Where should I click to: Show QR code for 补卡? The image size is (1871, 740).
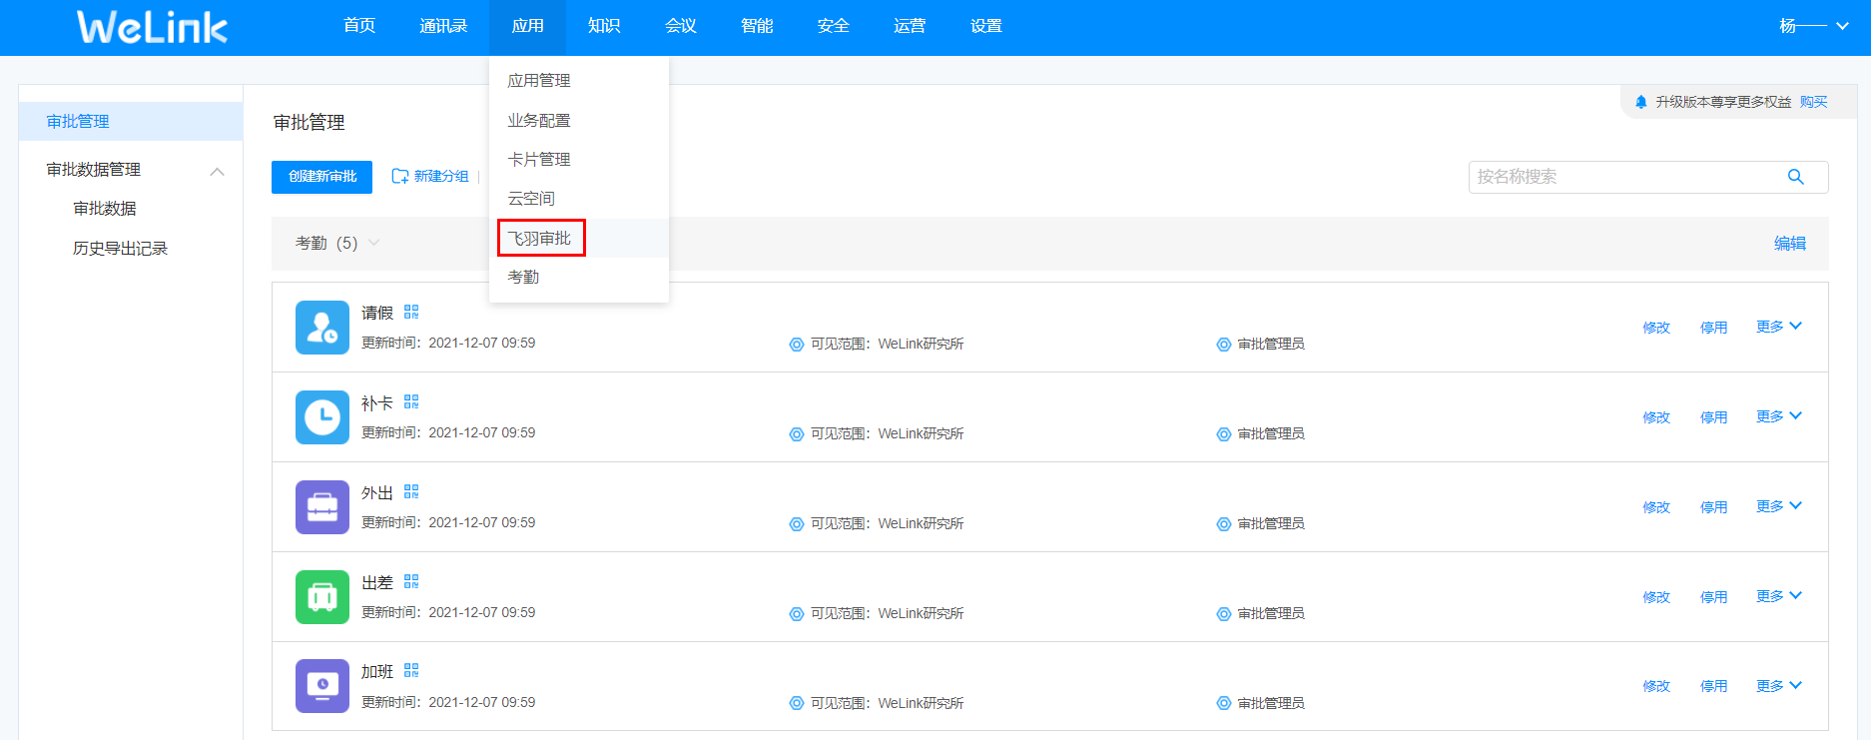click(x=411, y=402)
